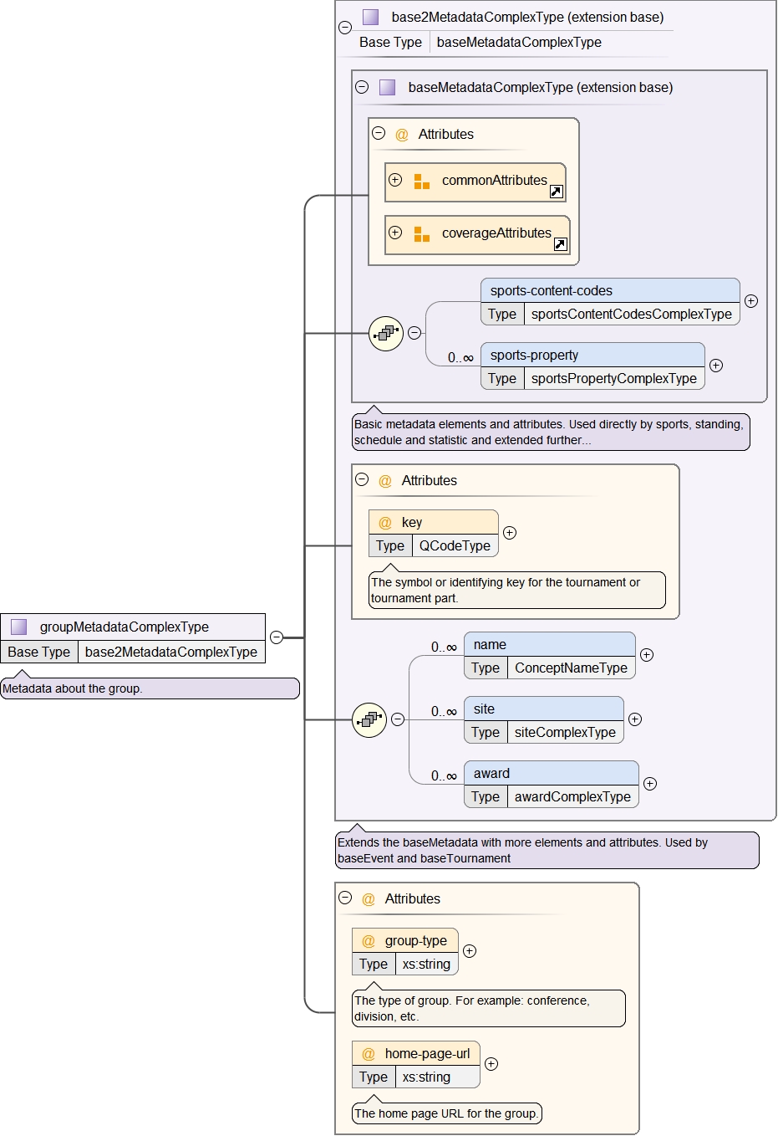Click the baseMetadataComplexType type icon
The image size is (778, 1136).
387,87
